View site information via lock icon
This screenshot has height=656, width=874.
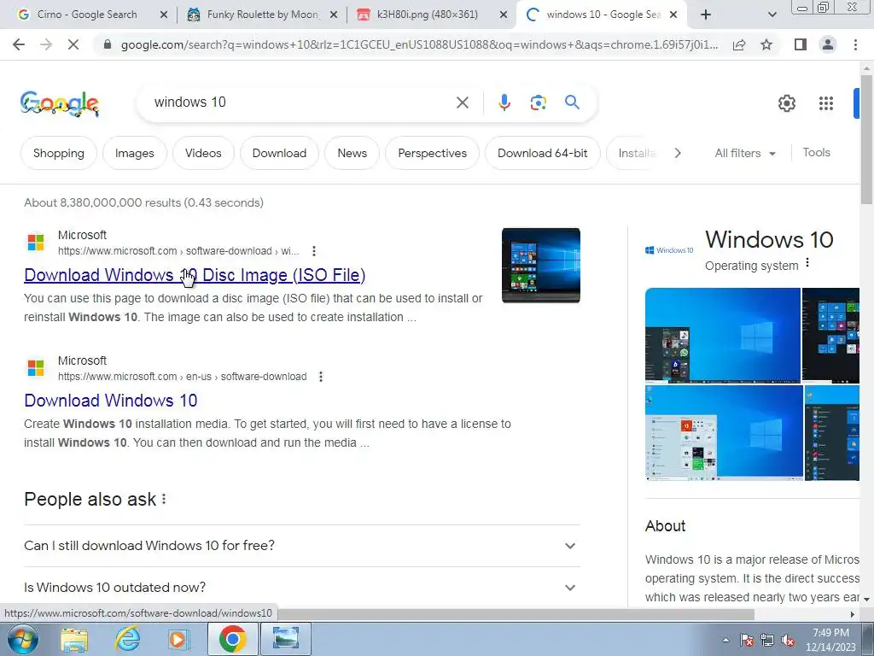[108, 44]
